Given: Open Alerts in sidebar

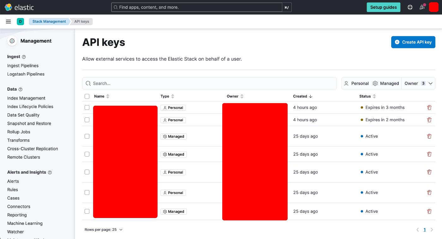Looking at the screenshot, I should pos(13,181).
